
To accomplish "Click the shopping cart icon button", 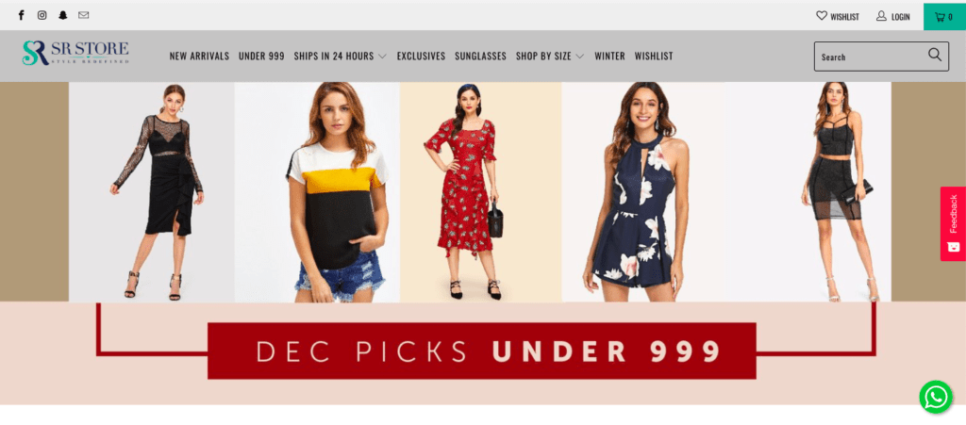I will [x=944, y=17].
